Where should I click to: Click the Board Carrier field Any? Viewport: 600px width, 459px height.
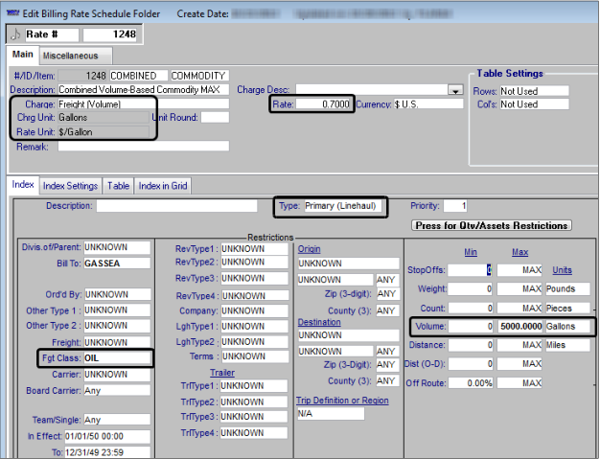point(117,391)
